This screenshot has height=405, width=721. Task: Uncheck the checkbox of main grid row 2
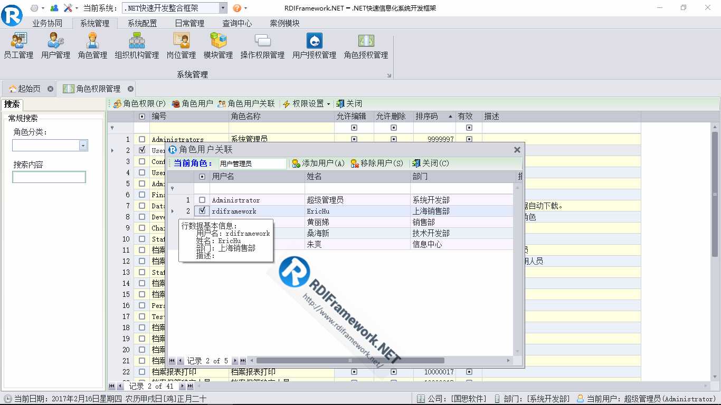click(142, 150)
